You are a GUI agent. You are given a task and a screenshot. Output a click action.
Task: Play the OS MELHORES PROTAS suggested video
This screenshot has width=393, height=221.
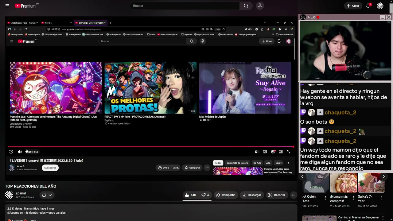(150, 88)
